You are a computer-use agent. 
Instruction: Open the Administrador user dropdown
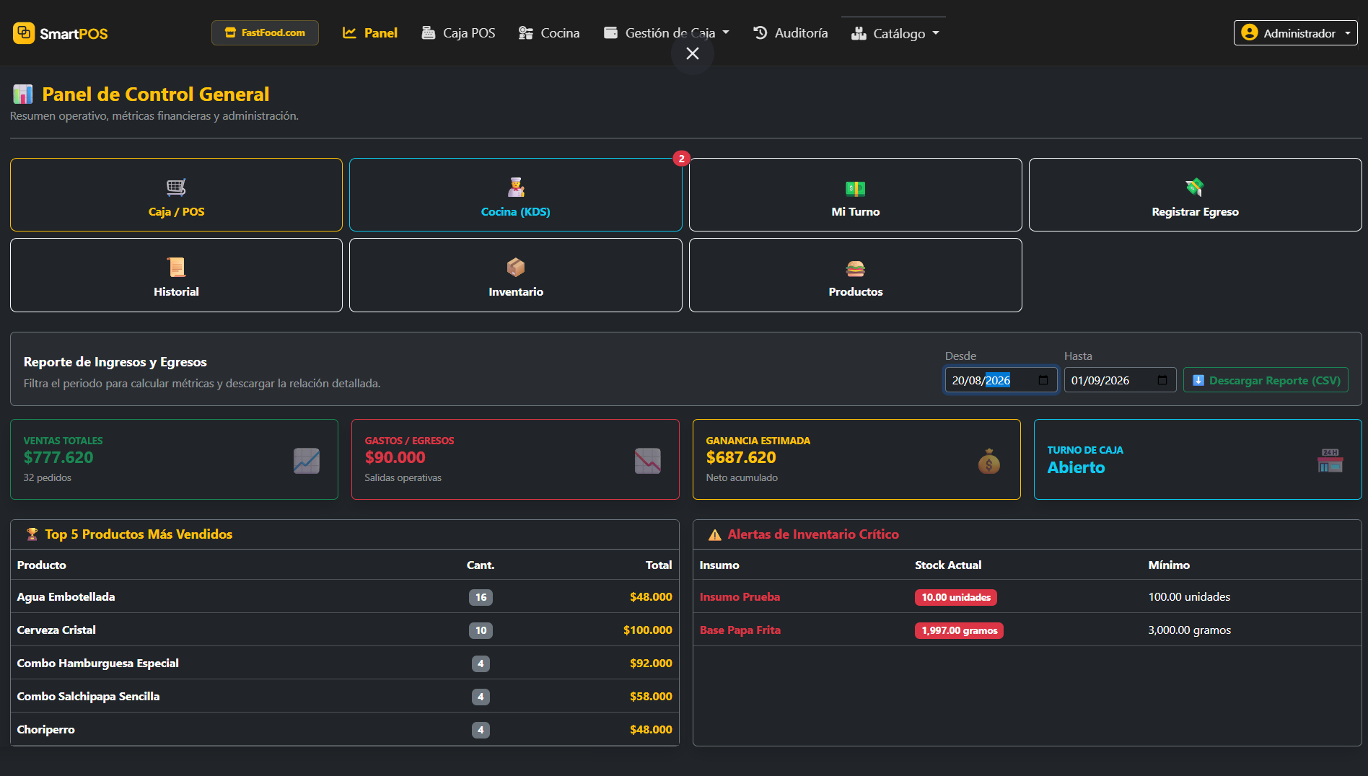[x=1295, y=33]
